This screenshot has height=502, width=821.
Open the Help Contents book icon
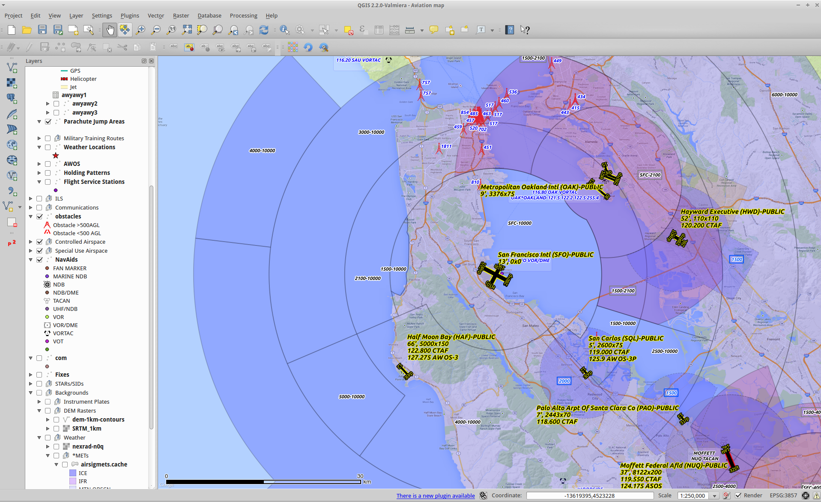coord(510,30)
